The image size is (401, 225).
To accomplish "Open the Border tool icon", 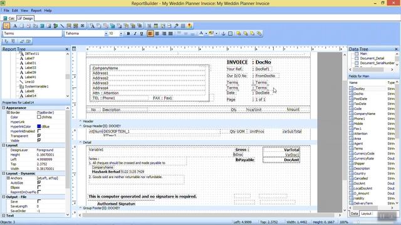I will coord(230,33).
